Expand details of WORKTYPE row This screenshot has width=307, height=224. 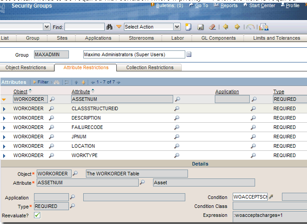tap(4, 156)
